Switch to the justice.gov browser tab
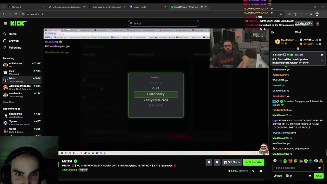Screen dimensions: 327x184 [x=66, y=7]
